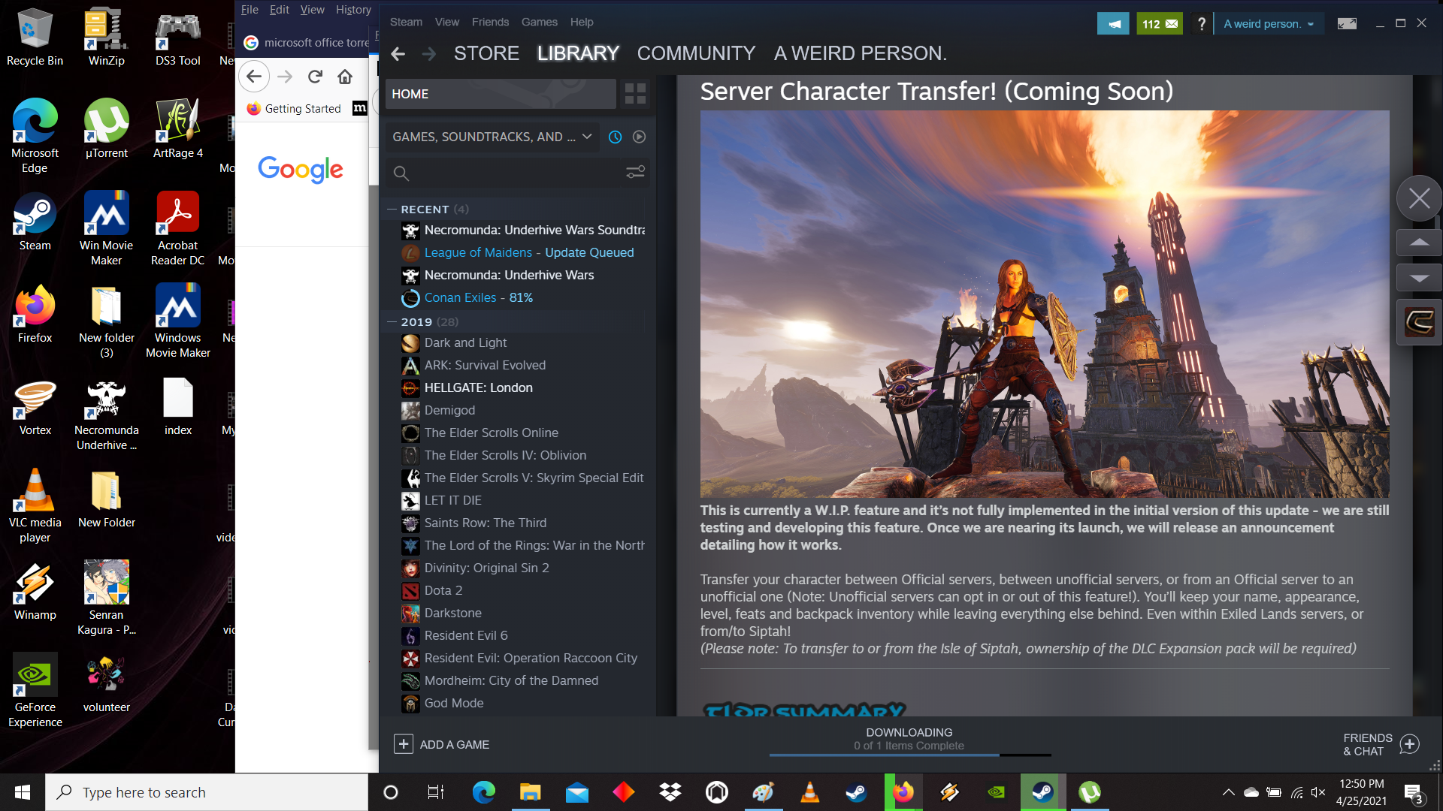Open the 112 notifications inbox
The height and width of the screenshot is (811, 1443).
pos(1159,24)
